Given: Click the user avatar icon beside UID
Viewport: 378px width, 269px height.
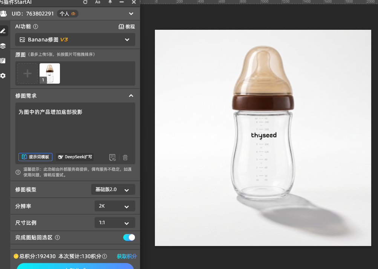Looking at the screenshot, I should 3,14.
